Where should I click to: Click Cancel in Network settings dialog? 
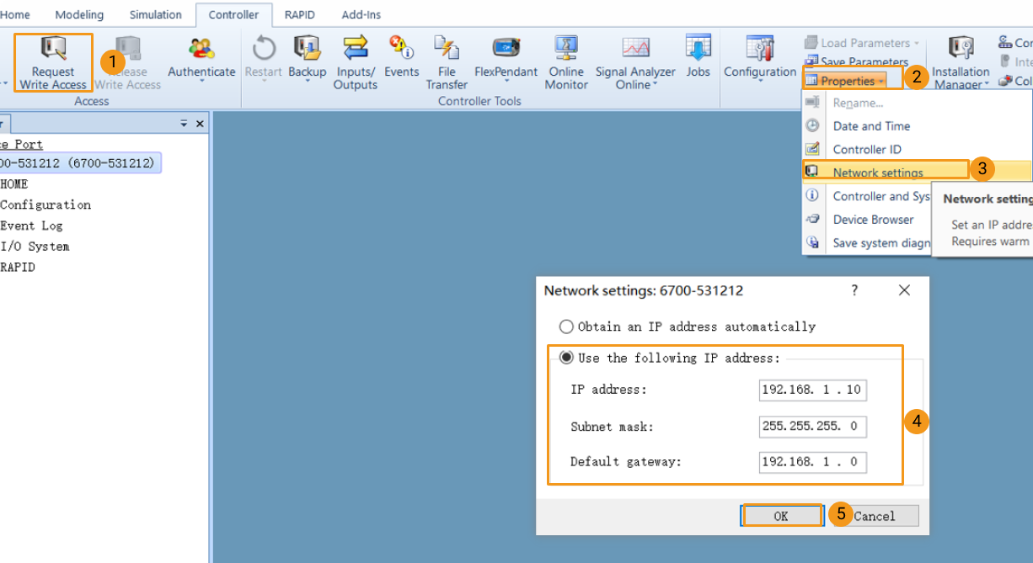click(x=875, y=516)
